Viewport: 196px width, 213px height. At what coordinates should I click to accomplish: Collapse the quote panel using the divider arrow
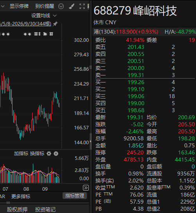[91, 141]
